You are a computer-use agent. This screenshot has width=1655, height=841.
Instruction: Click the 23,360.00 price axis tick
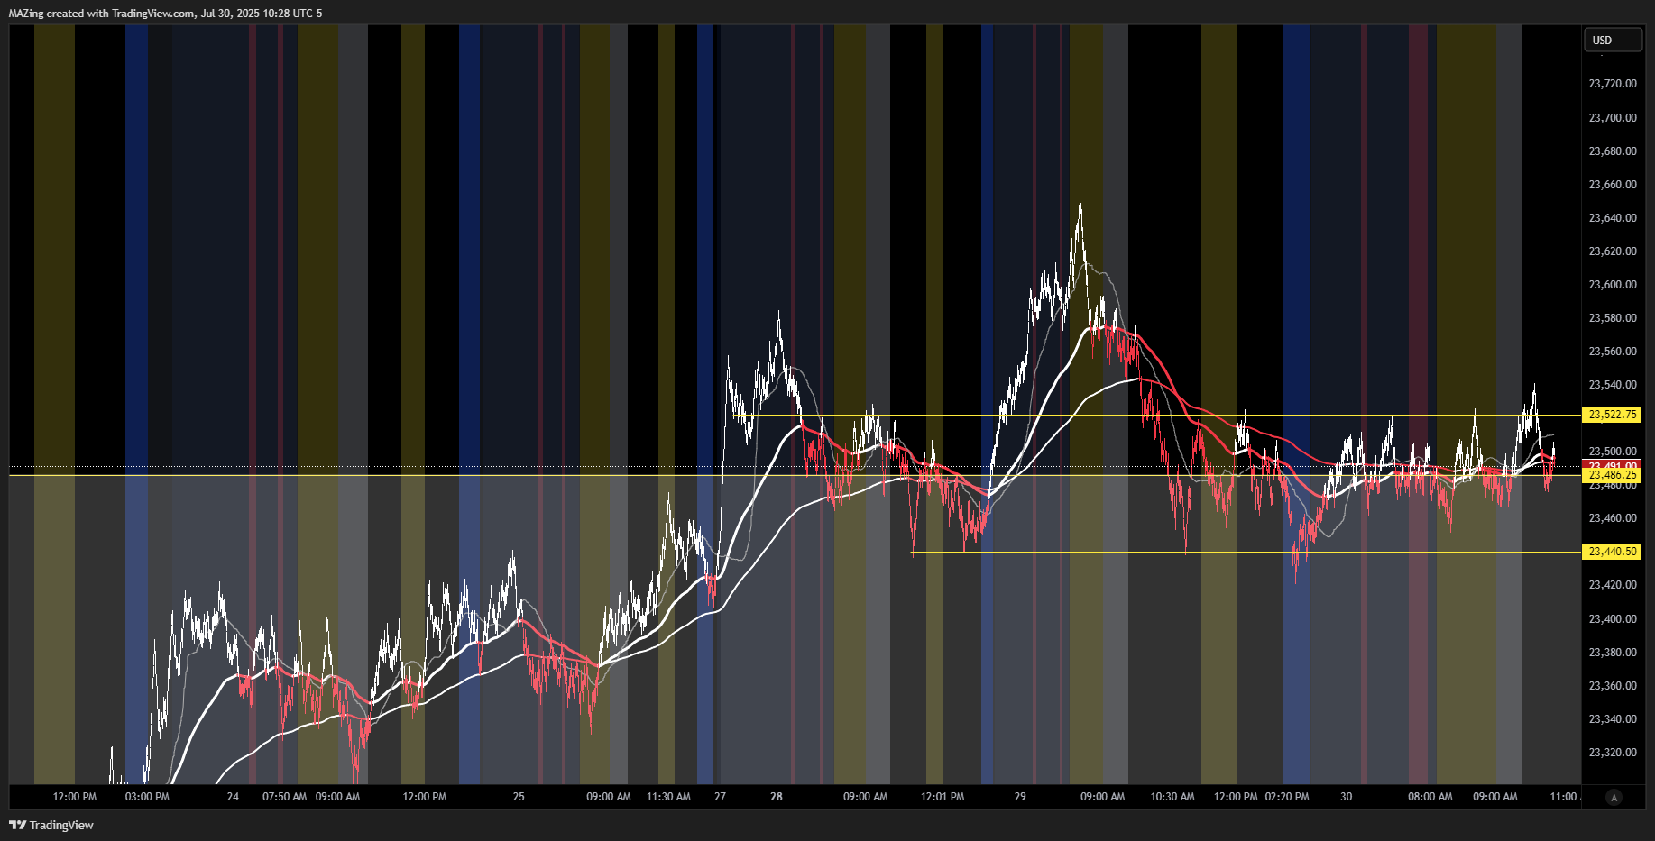tap(1613, 685)
